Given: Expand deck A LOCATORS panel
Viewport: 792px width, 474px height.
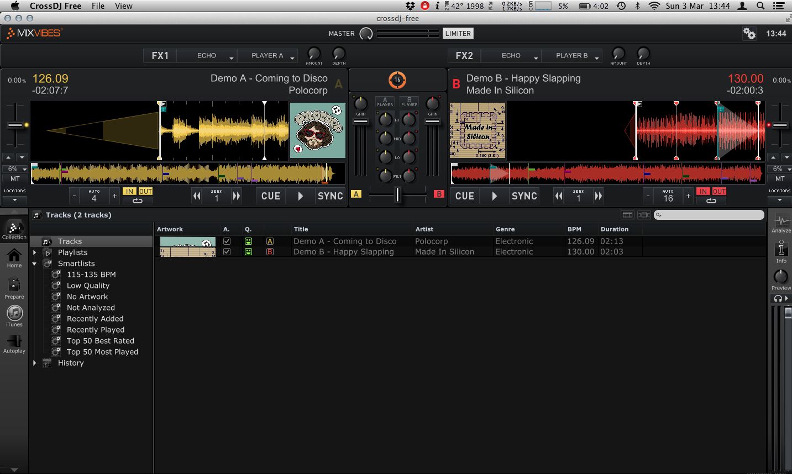Looking at the screenshot, I should 15,199.
